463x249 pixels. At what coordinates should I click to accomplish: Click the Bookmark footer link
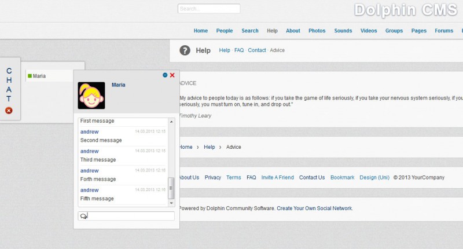point(342,178)
